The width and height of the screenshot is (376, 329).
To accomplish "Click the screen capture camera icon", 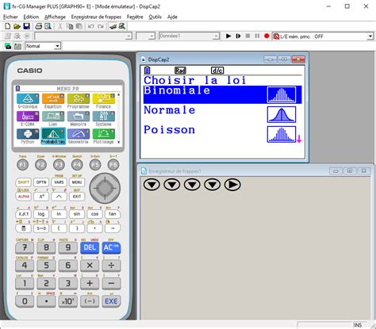I will pos(8,46).
